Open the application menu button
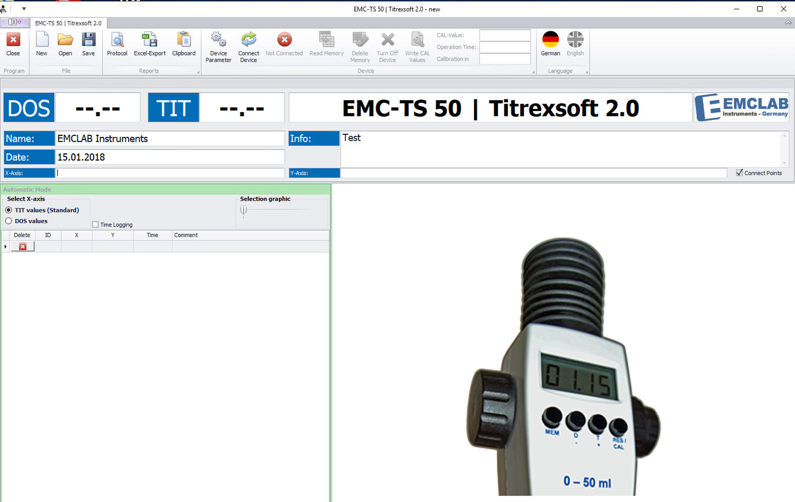 (15, 23)
